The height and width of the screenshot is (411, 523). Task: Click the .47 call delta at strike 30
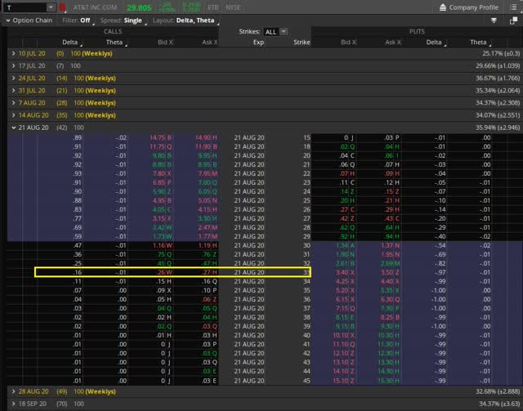(78, 245)
